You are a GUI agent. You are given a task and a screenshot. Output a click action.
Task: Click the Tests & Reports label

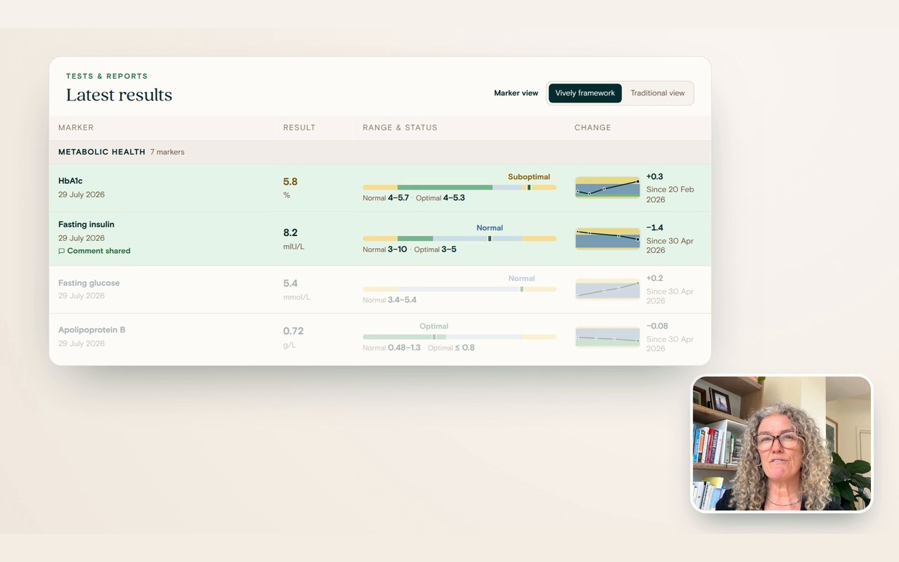coord(107,76)
